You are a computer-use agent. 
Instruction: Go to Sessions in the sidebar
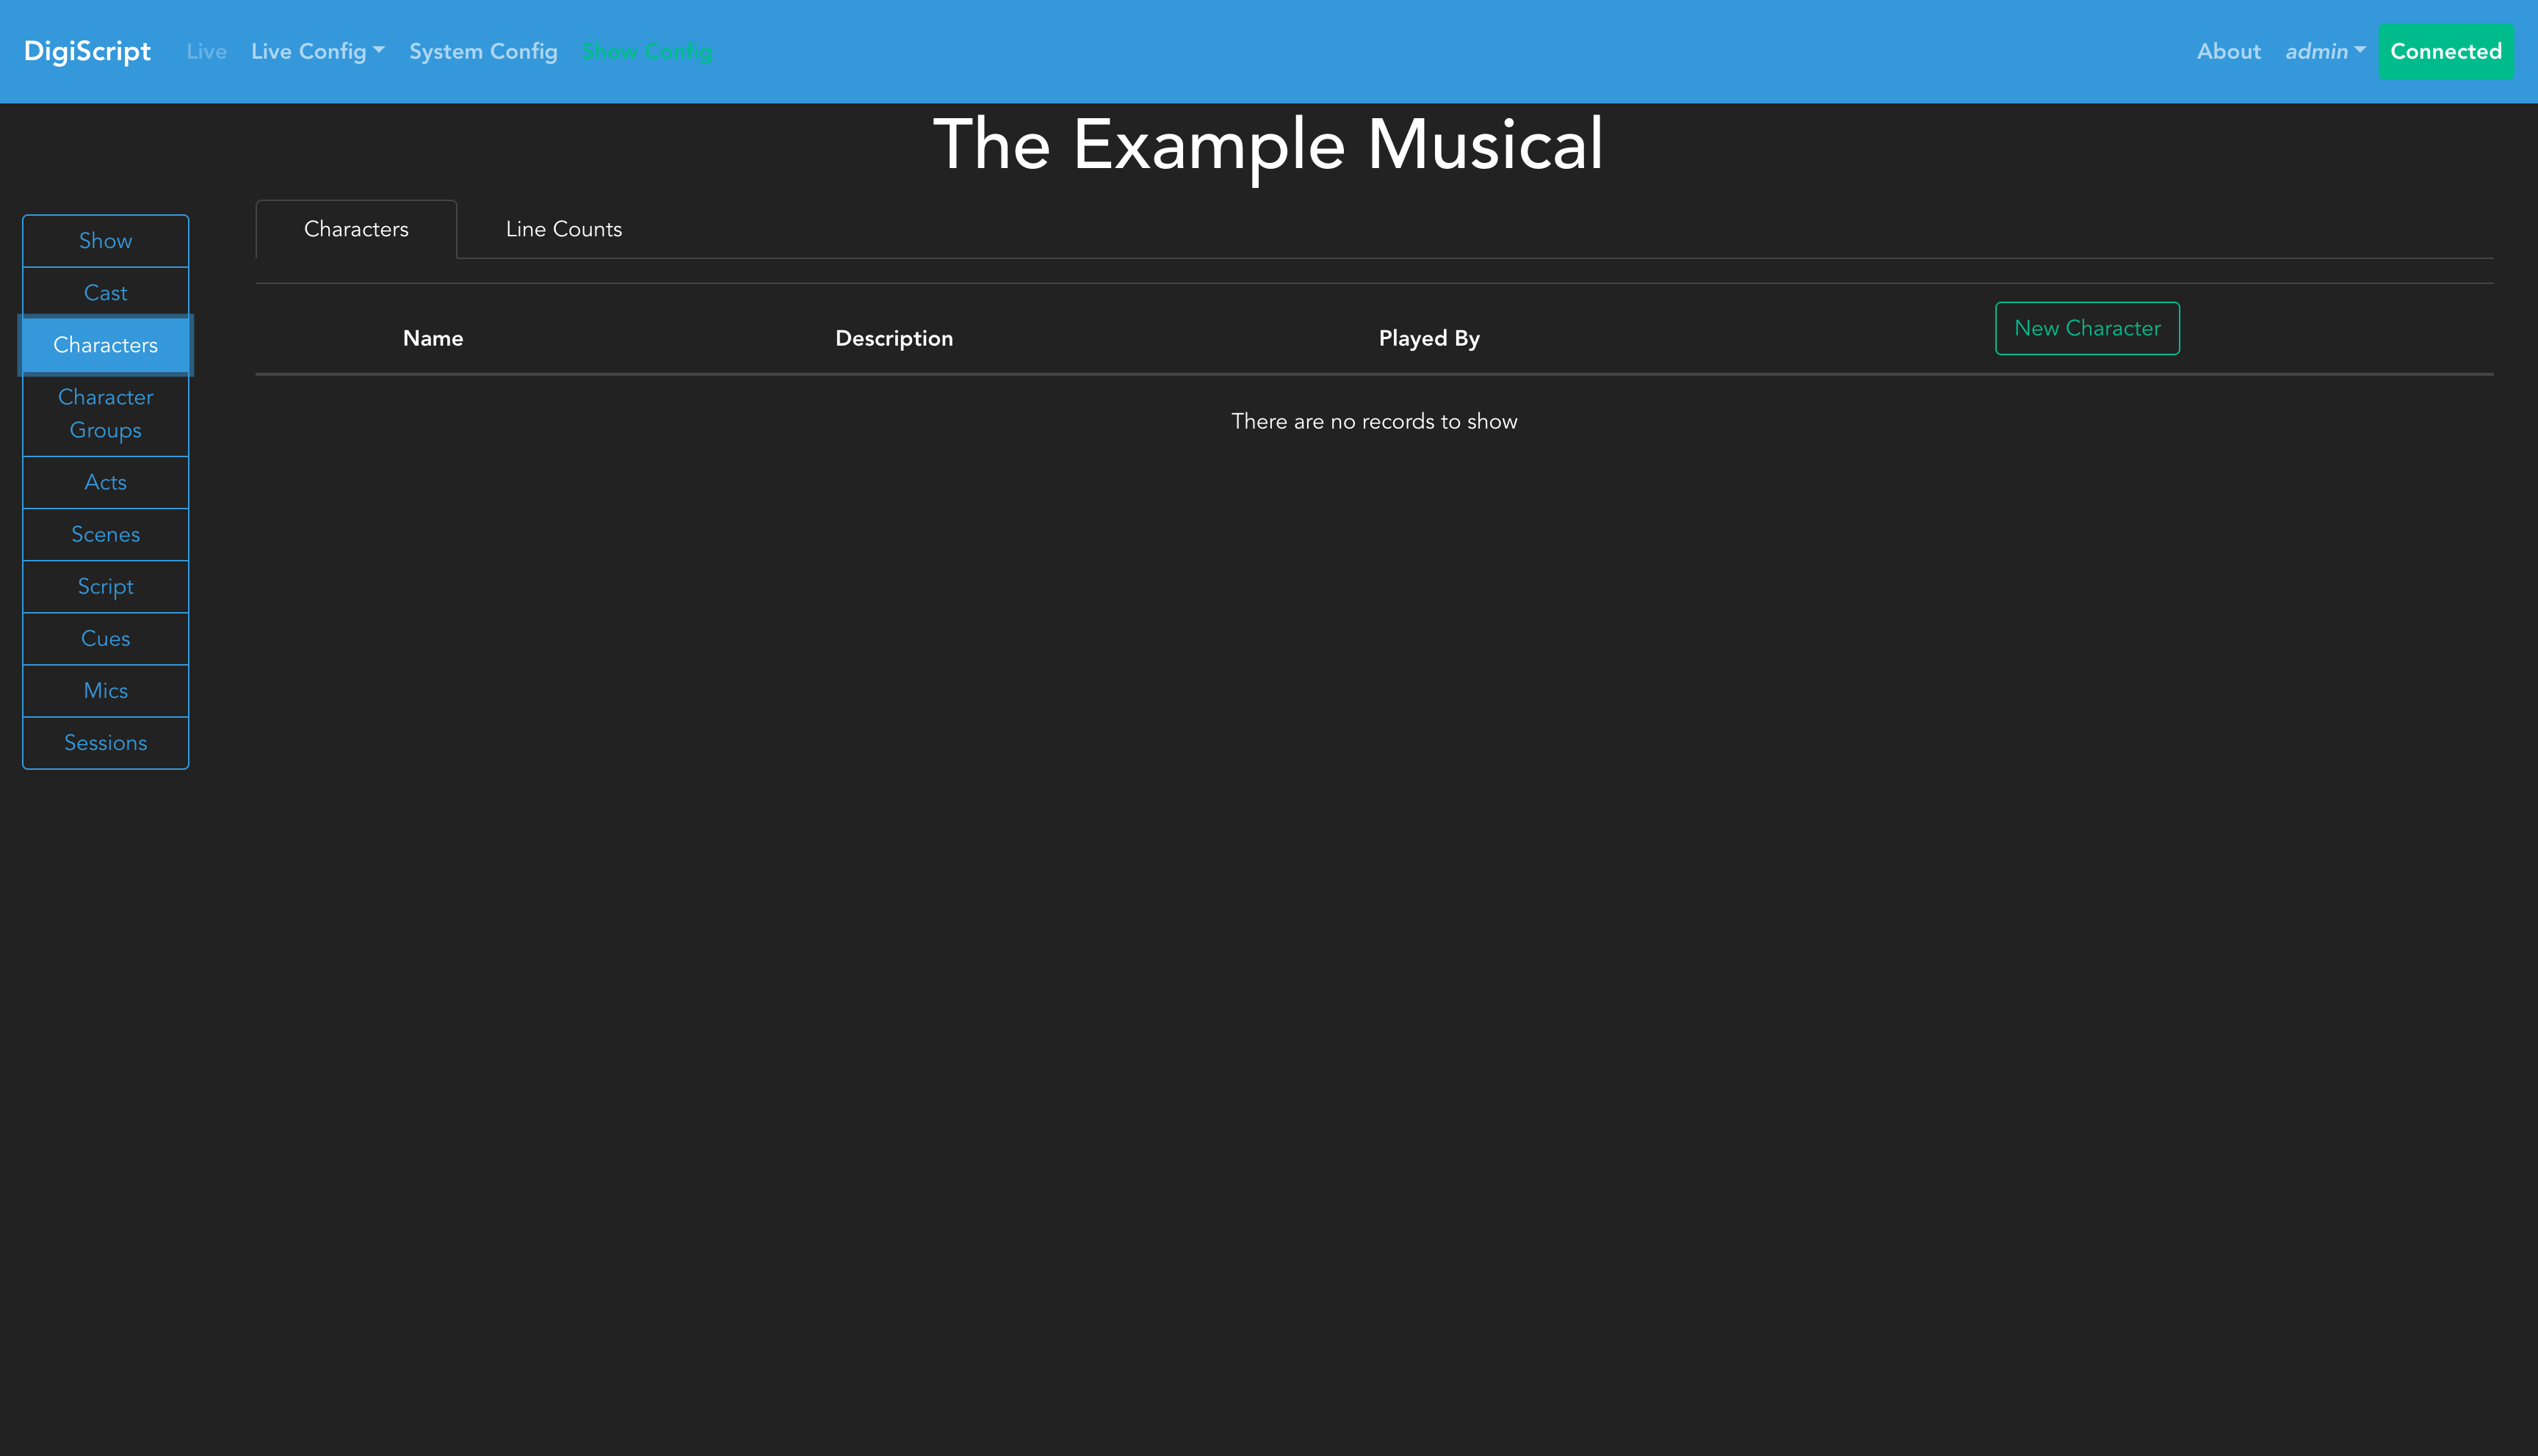[105, 742]
